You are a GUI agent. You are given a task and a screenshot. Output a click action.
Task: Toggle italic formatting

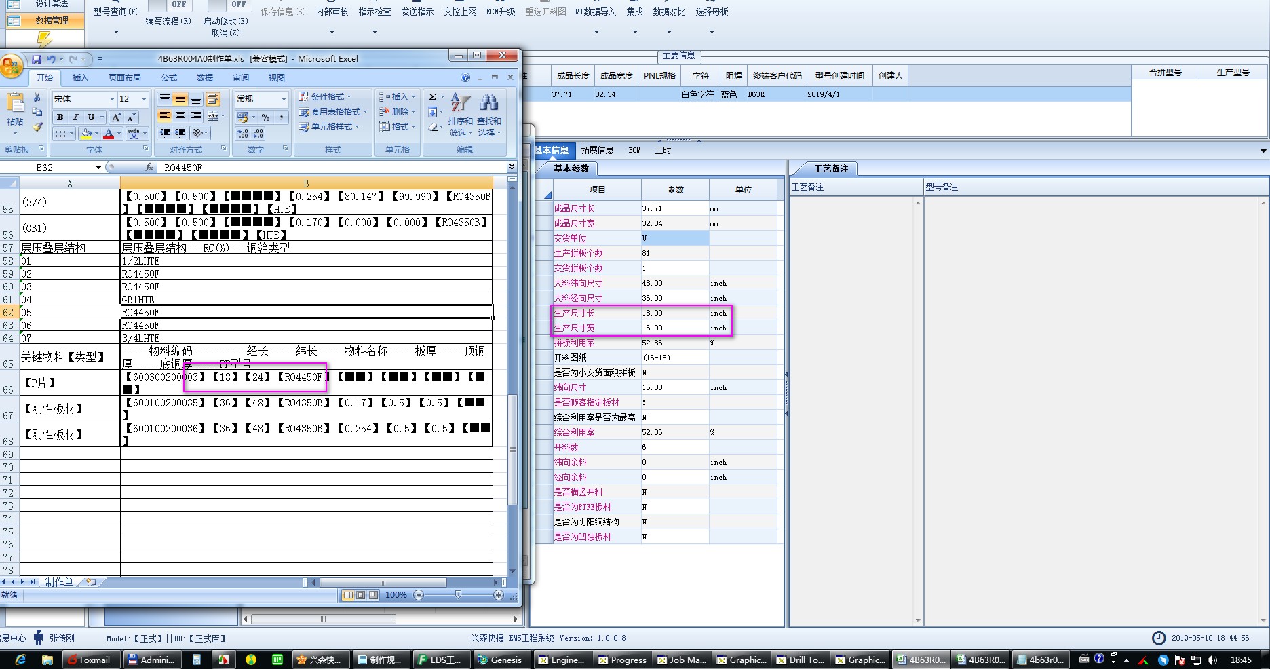point(75,117)
